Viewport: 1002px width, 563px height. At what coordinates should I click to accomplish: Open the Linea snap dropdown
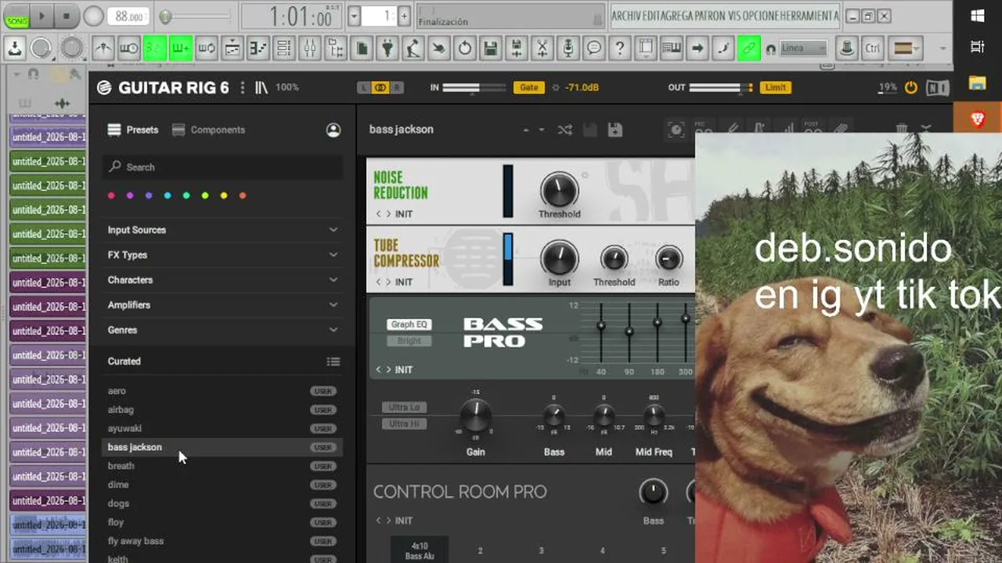point(803,48)
